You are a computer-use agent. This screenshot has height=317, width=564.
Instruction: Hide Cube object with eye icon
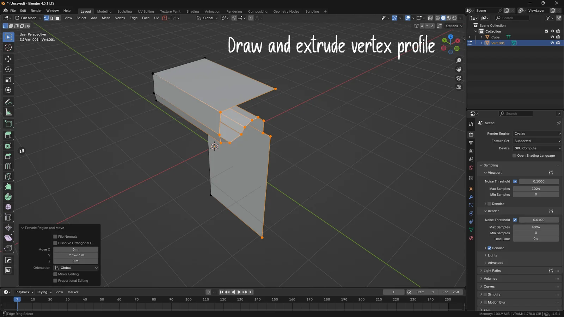pyautogui.click(x=552, y=37)
